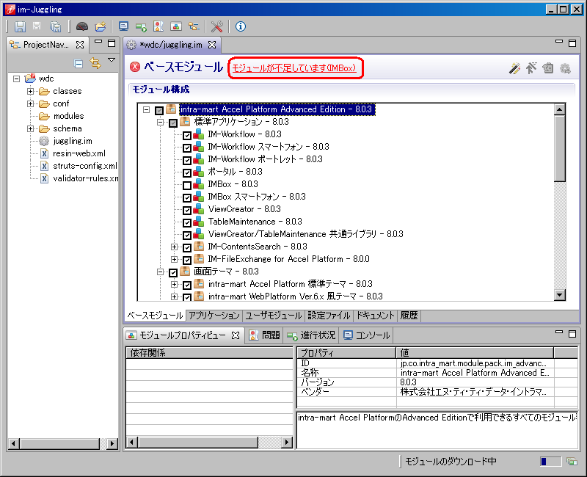Select struts-config.xml in the project tree
The height and width of the screenshot is (477, 587).
click(85, 166)
